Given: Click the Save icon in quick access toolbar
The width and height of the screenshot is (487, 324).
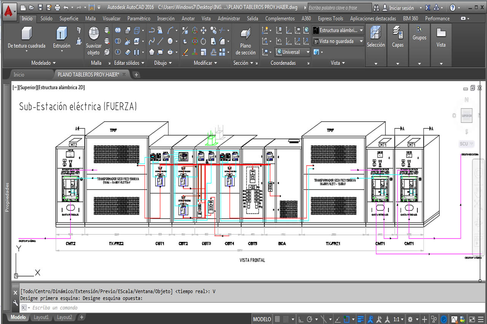Looking at the screenshot, I should (x=40, y=7).
